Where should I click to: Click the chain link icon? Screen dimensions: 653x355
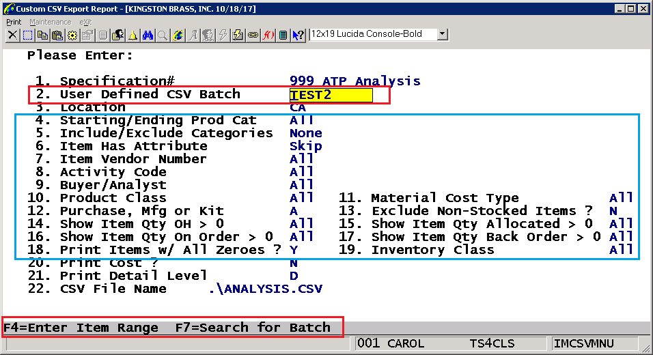pos(253,35)
